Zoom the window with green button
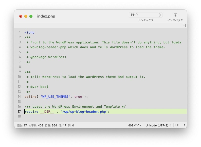Viewport: 201px width, 147px height. tap(31, 16)
